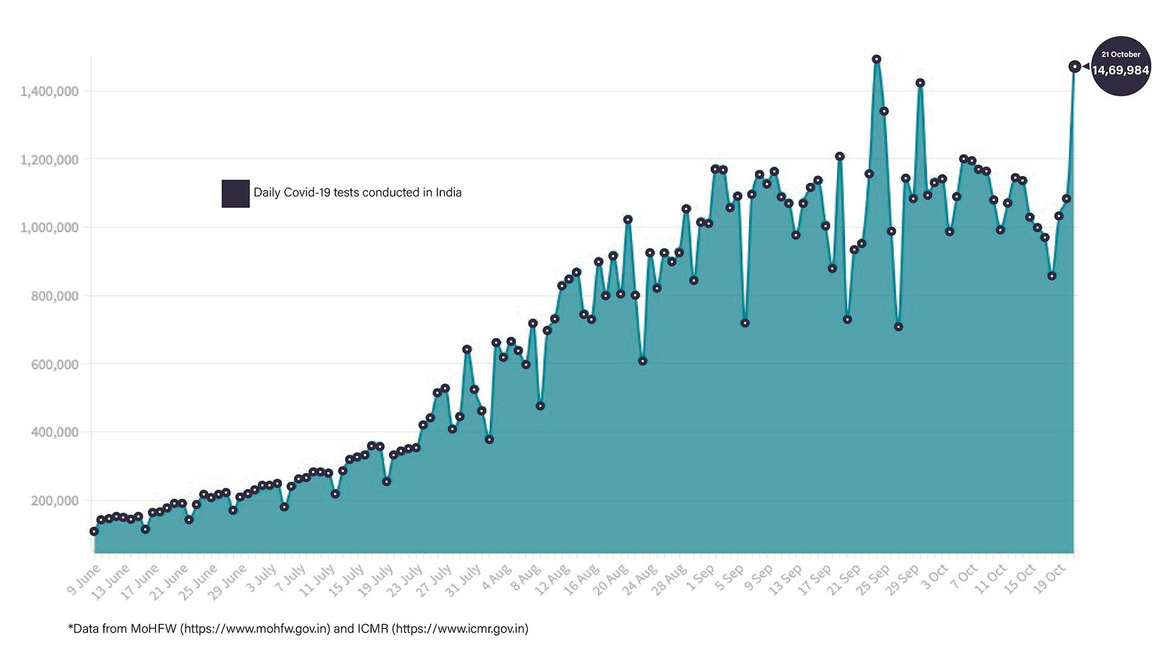Image resolution: width=1166 pixels, height=655 pixels.
Task: Click the 'Daily Covid-19 tests conducted in India' legend label
Action: coord(357,193)
